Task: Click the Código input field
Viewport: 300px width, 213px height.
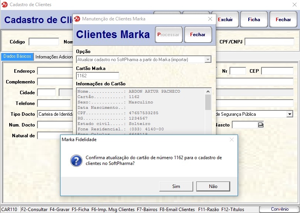Action: point(44,42)
